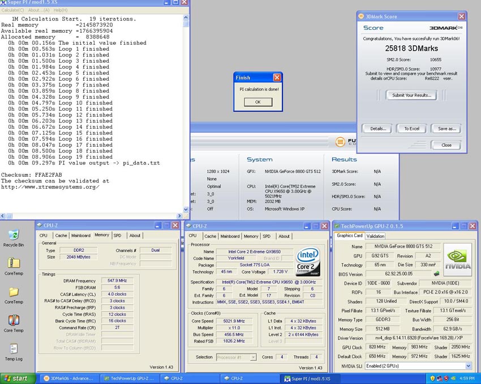Viewport: 481px width, 384px height.
Task: Click the Bus Interface PCI-E 2.0 x16 value
Action: 445,292
